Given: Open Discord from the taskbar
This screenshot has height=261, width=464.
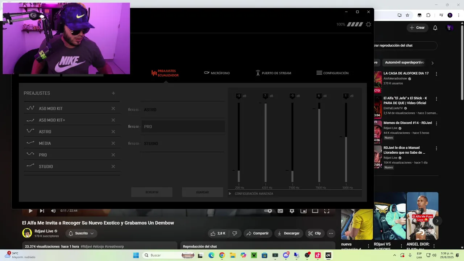Looking at the screenshot, I should (286, 255).
